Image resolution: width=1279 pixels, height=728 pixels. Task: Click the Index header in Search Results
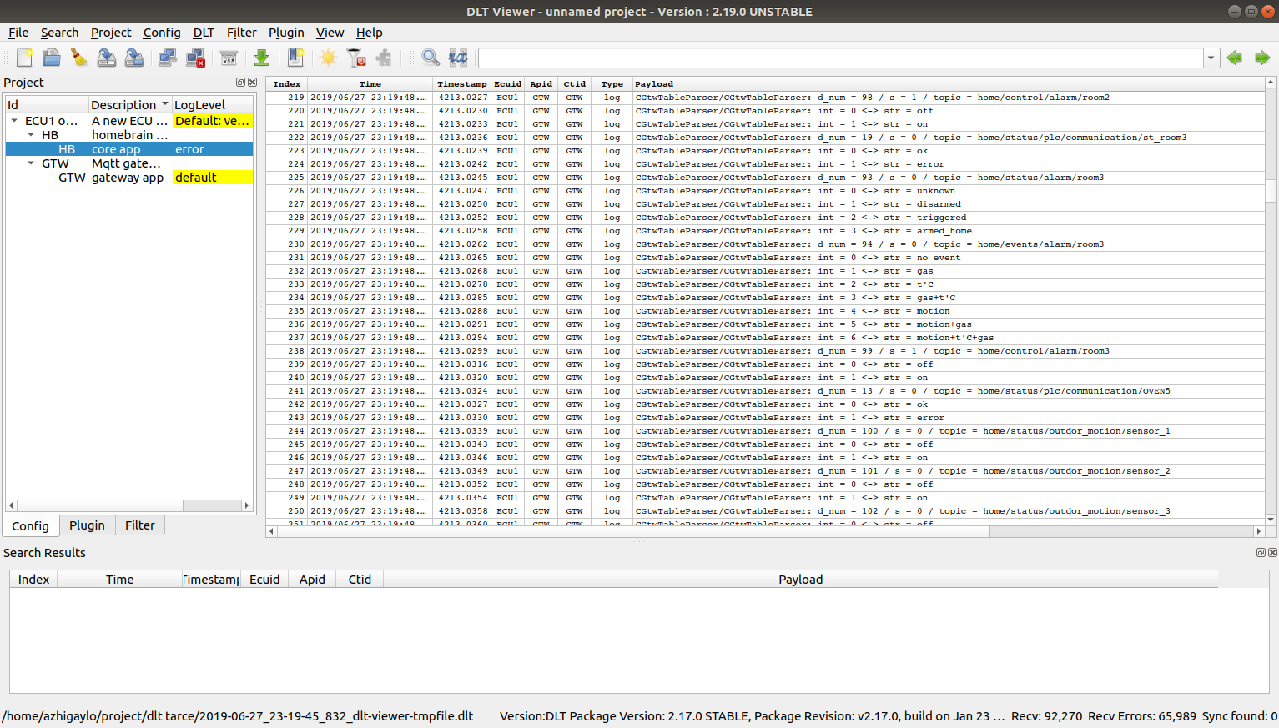[x=33, y=580]
